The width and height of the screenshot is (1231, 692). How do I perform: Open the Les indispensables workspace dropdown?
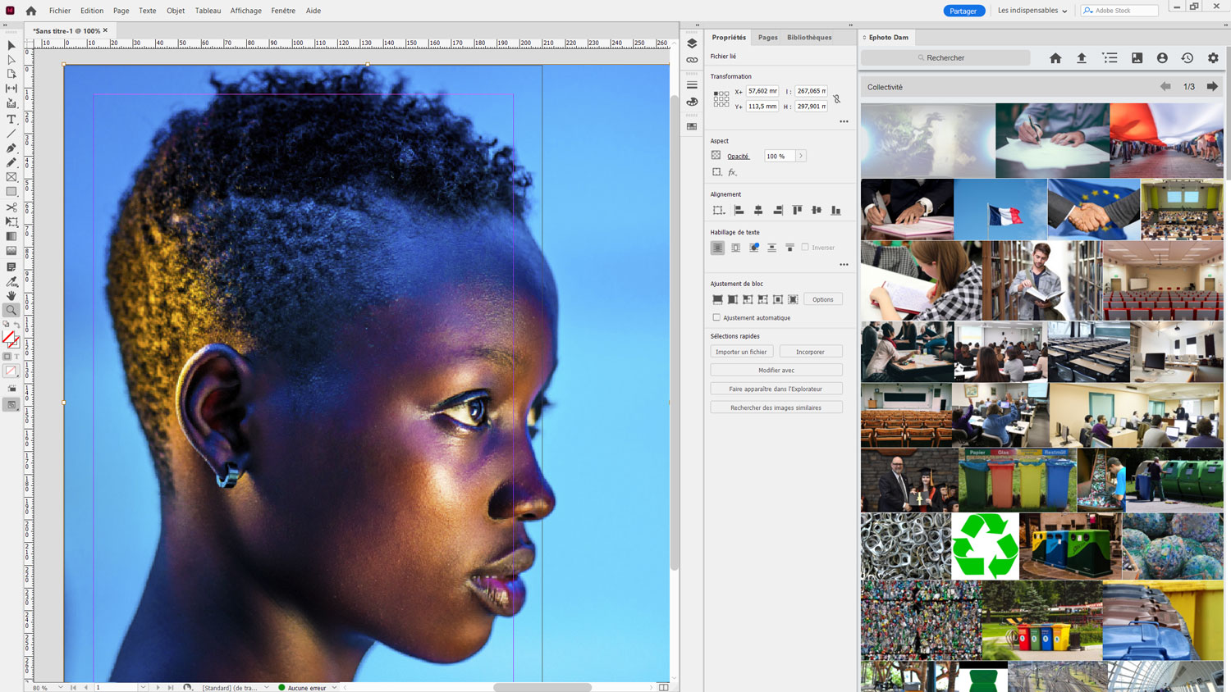(x=1032, y=11)
